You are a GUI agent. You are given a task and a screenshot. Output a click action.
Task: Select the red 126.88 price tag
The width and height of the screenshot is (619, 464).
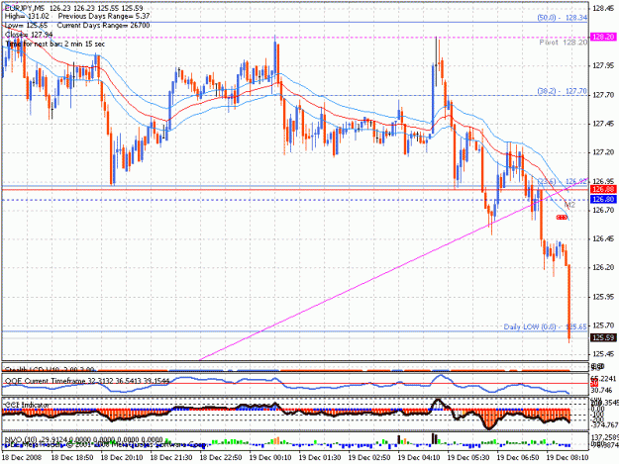[603, 190]
